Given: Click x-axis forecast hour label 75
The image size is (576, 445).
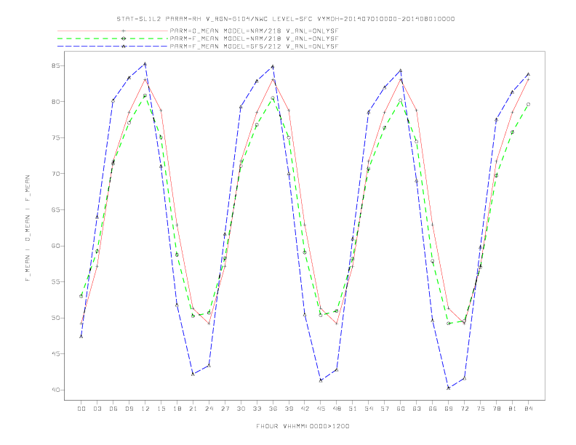Looking at the screenshot, I should tap(481, 409).
